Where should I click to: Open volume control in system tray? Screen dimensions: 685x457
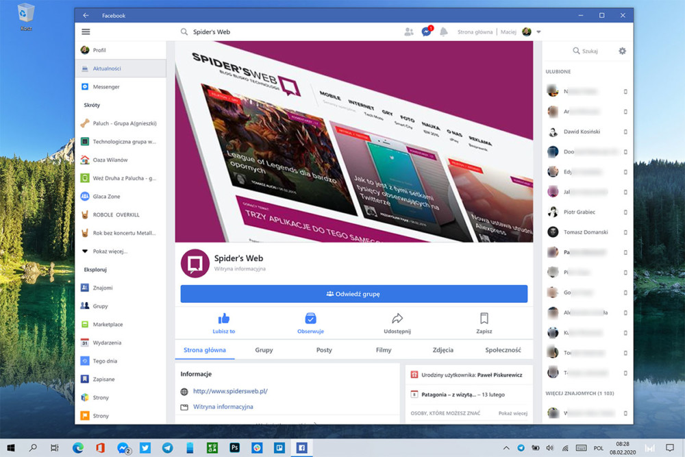click(549, 448)
